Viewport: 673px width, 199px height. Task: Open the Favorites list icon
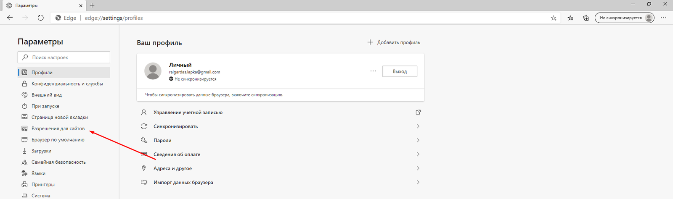tap(570, 18)
